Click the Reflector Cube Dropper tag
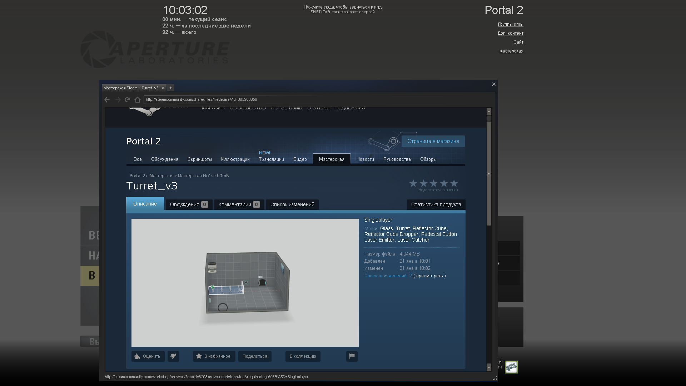This screenshot has height=386, width=686. [391, 234]
